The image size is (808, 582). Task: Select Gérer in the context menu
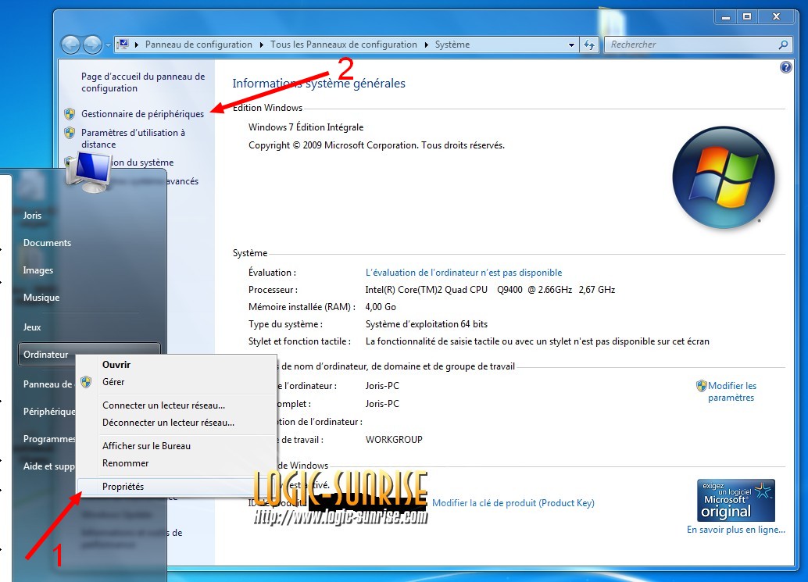tap(113, 382)
